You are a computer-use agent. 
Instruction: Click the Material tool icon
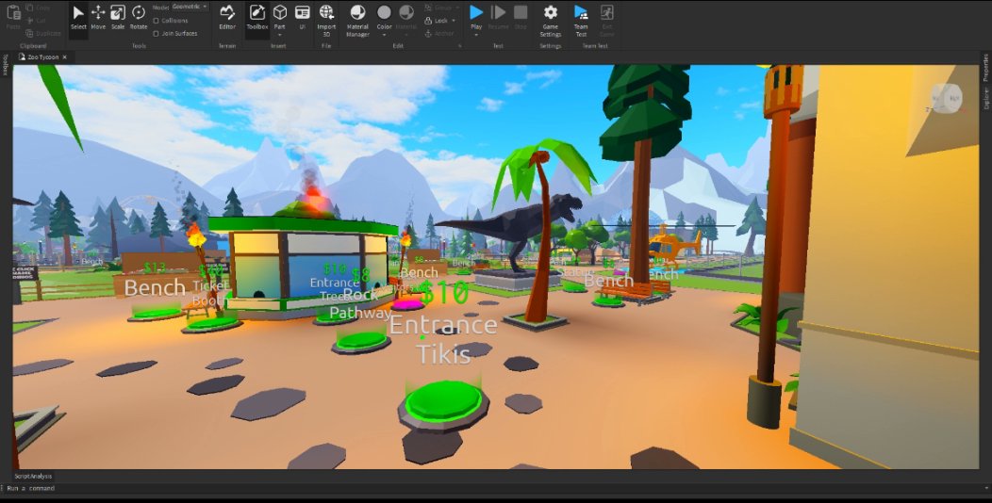406,12
